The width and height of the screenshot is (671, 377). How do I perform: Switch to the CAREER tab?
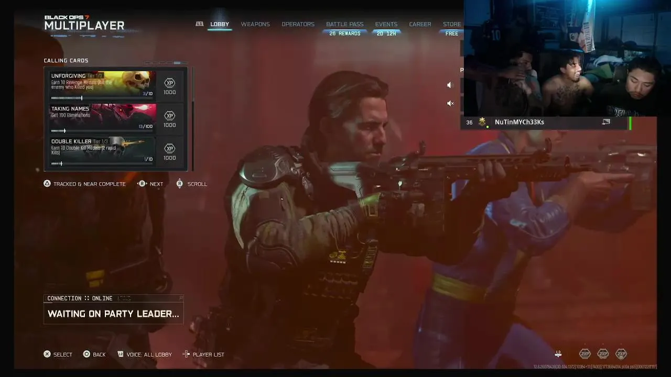coord(420,24)
